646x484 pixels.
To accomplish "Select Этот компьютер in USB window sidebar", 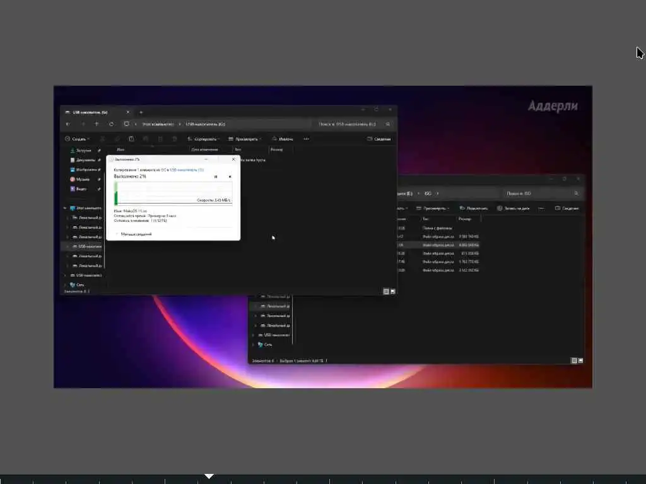I will [86, 208].
